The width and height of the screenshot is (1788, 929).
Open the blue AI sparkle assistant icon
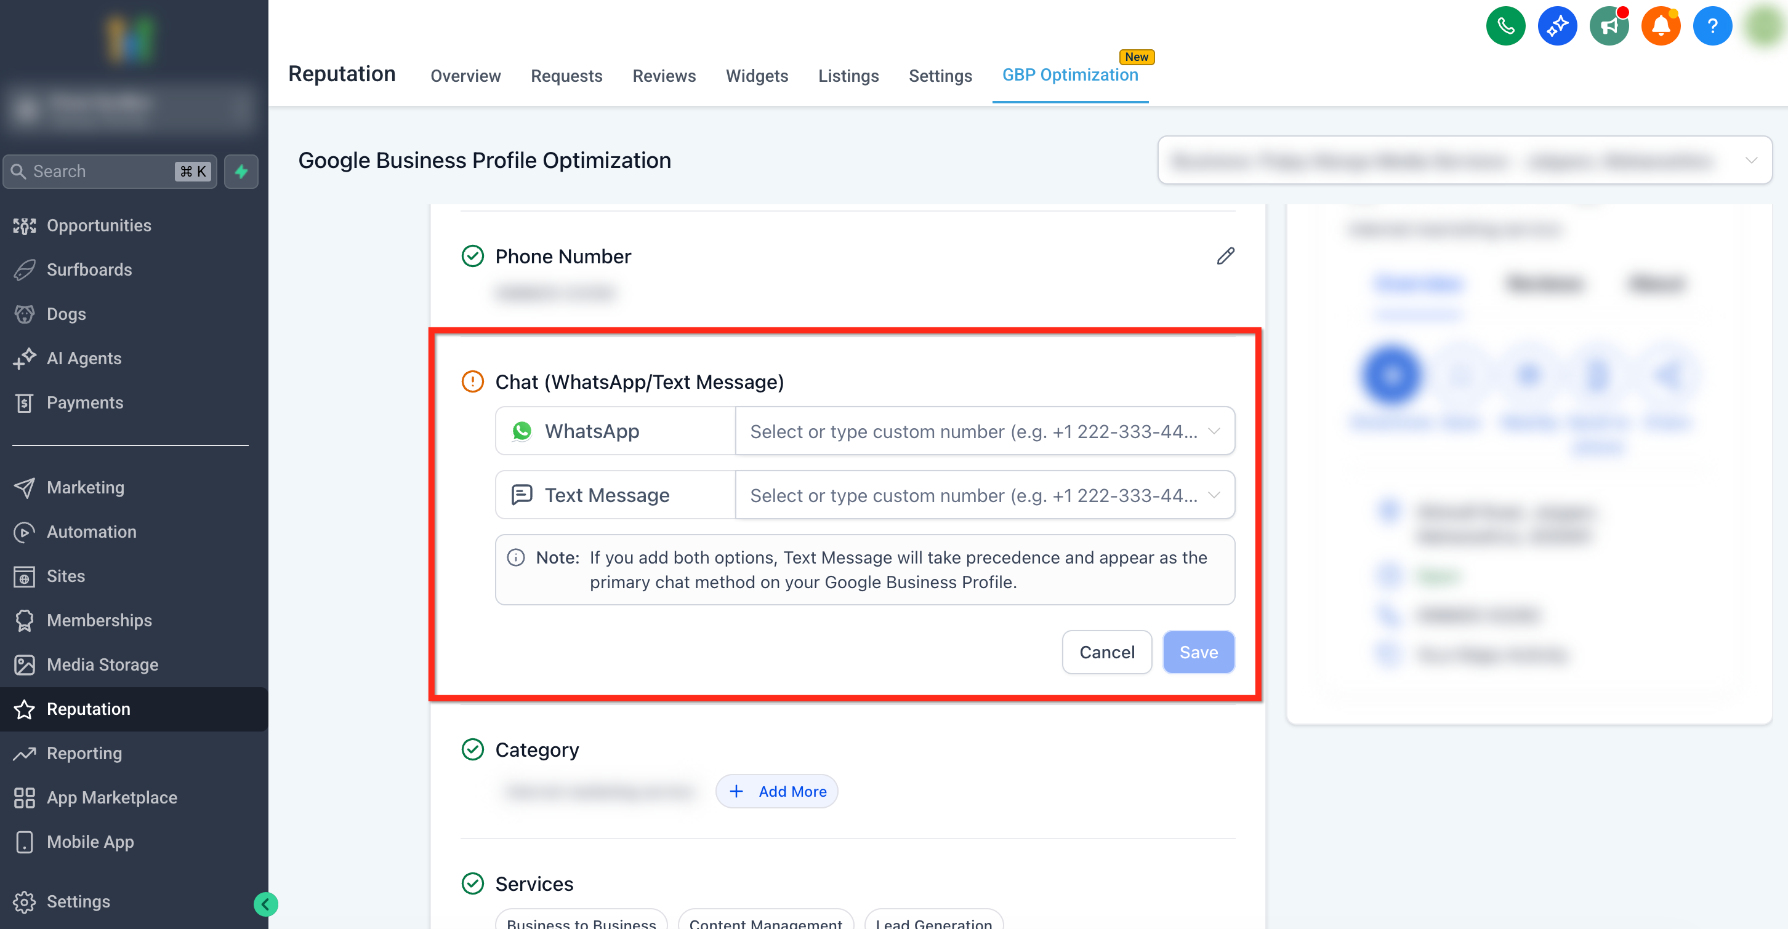[1557, 26]
